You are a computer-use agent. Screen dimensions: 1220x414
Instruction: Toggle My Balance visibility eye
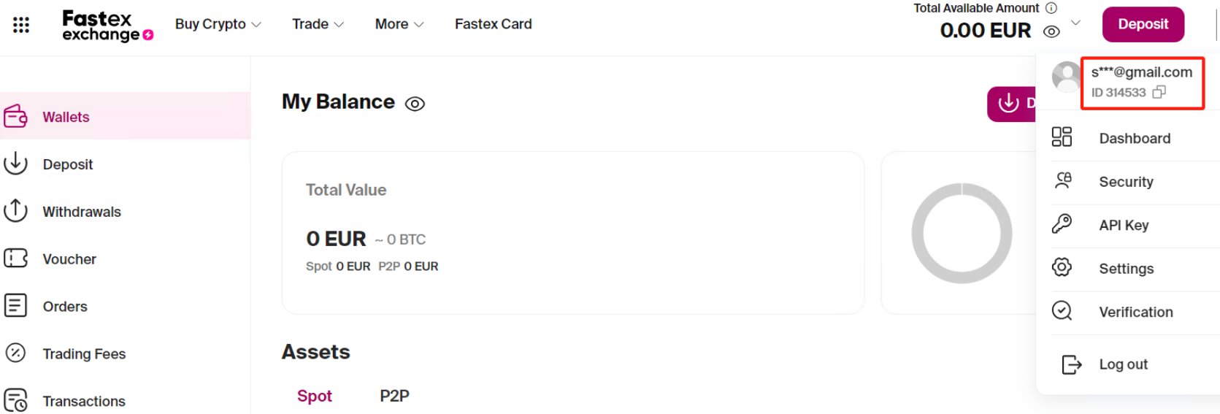(x=415, y=104)
